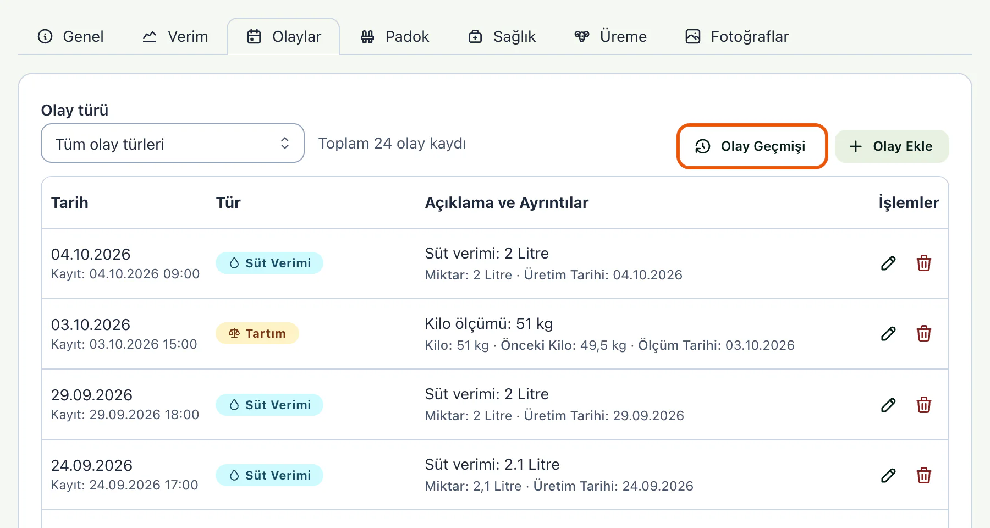Click Süt Verimi badge dated 24.09.2026

coord(269,475)
